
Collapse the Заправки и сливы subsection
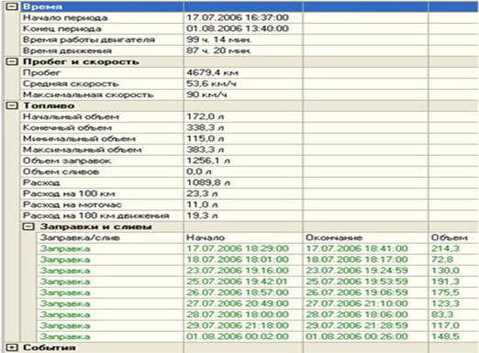28,226
